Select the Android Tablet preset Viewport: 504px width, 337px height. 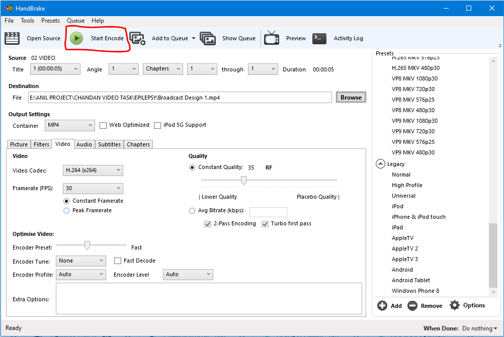(x=411, y=280)
